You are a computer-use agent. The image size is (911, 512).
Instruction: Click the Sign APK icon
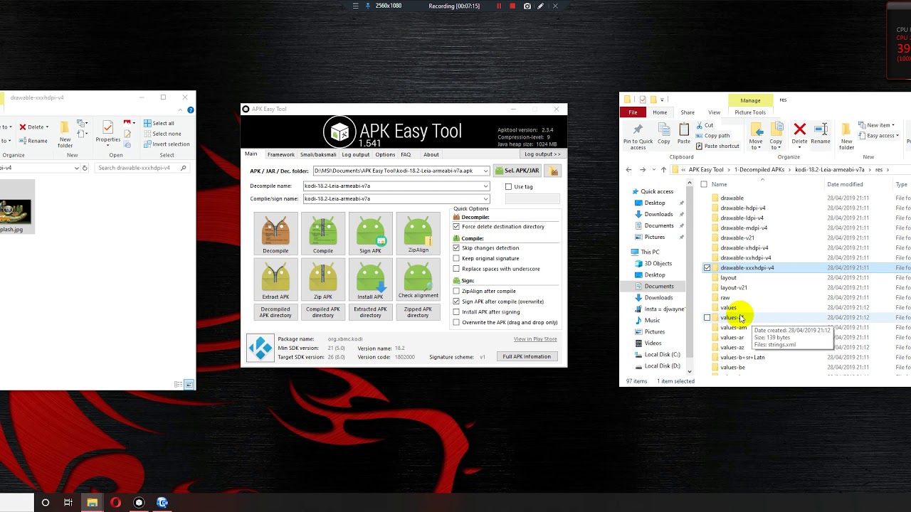[x=370, y=233]
